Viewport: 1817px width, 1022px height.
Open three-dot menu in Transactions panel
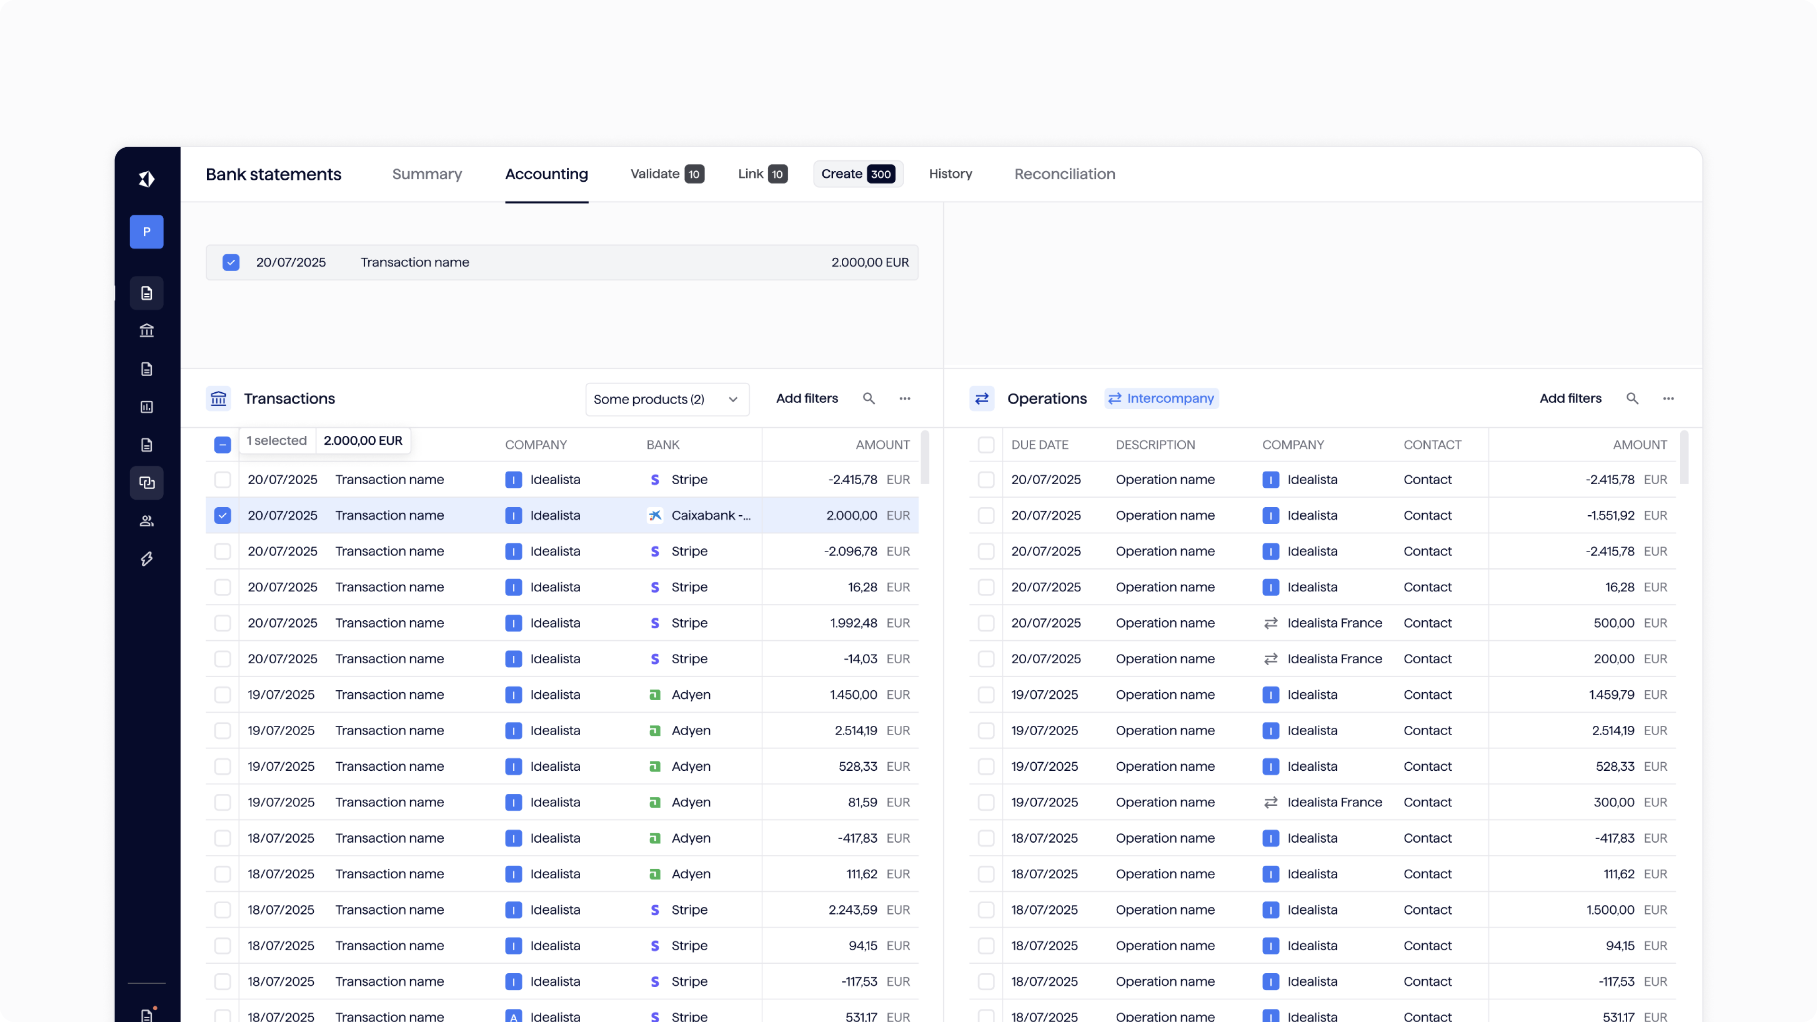pyautogui.click(x=905, y=398)
